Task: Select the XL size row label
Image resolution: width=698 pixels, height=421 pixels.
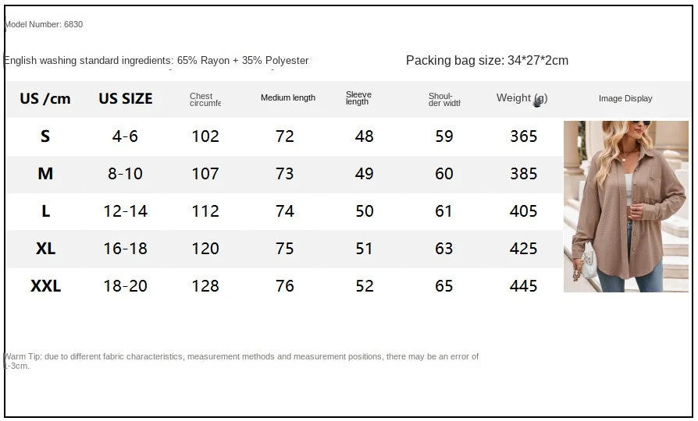Action: click(x=45, y=249)
